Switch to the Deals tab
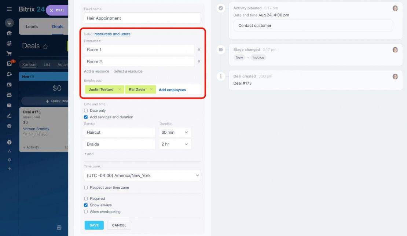 click(58, 26)
